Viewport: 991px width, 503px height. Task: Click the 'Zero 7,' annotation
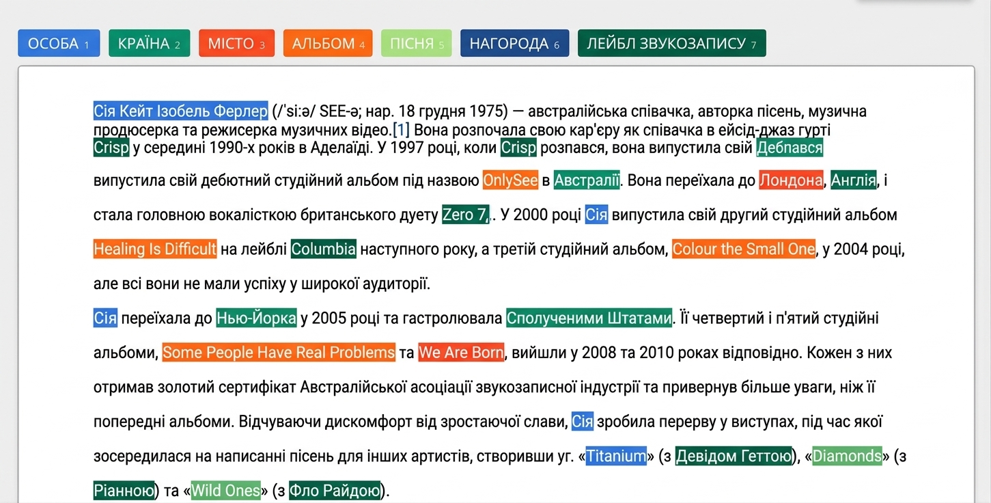(x=466, y=215)
